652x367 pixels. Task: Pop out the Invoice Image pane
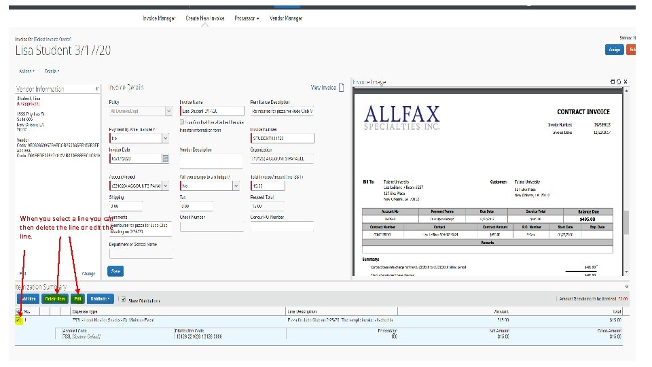click(x=612, y=82)
